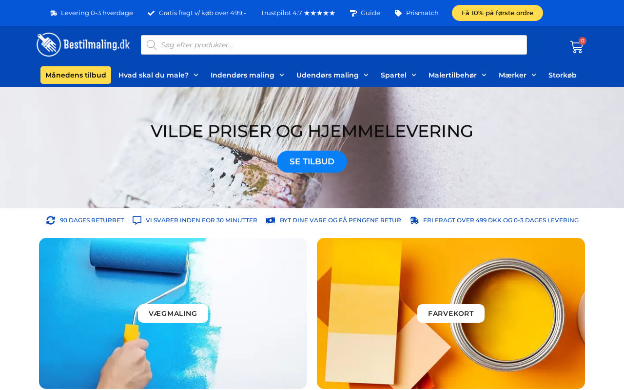
Task: Click the SE TILBUD button
Action: 312,161
